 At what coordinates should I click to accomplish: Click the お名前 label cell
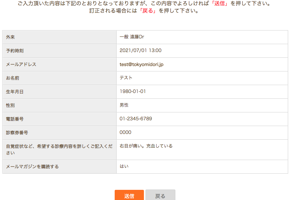(59, 78)
